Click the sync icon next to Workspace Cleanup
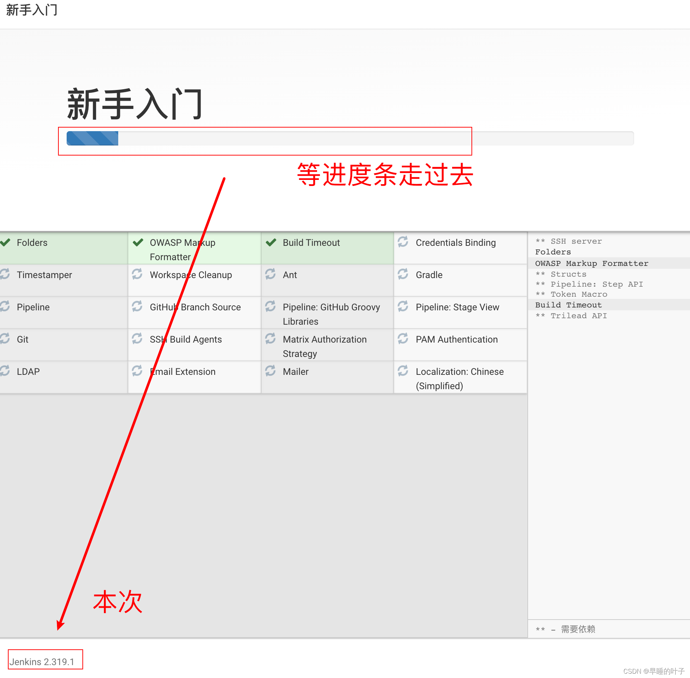 [137, 274]
